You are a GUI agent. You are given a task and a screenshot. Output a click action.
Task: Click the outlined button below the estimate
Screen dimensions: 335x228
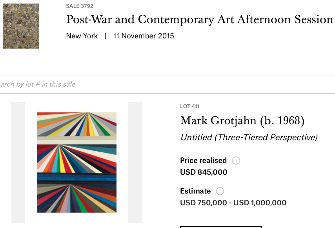click(x=221, y=227)
